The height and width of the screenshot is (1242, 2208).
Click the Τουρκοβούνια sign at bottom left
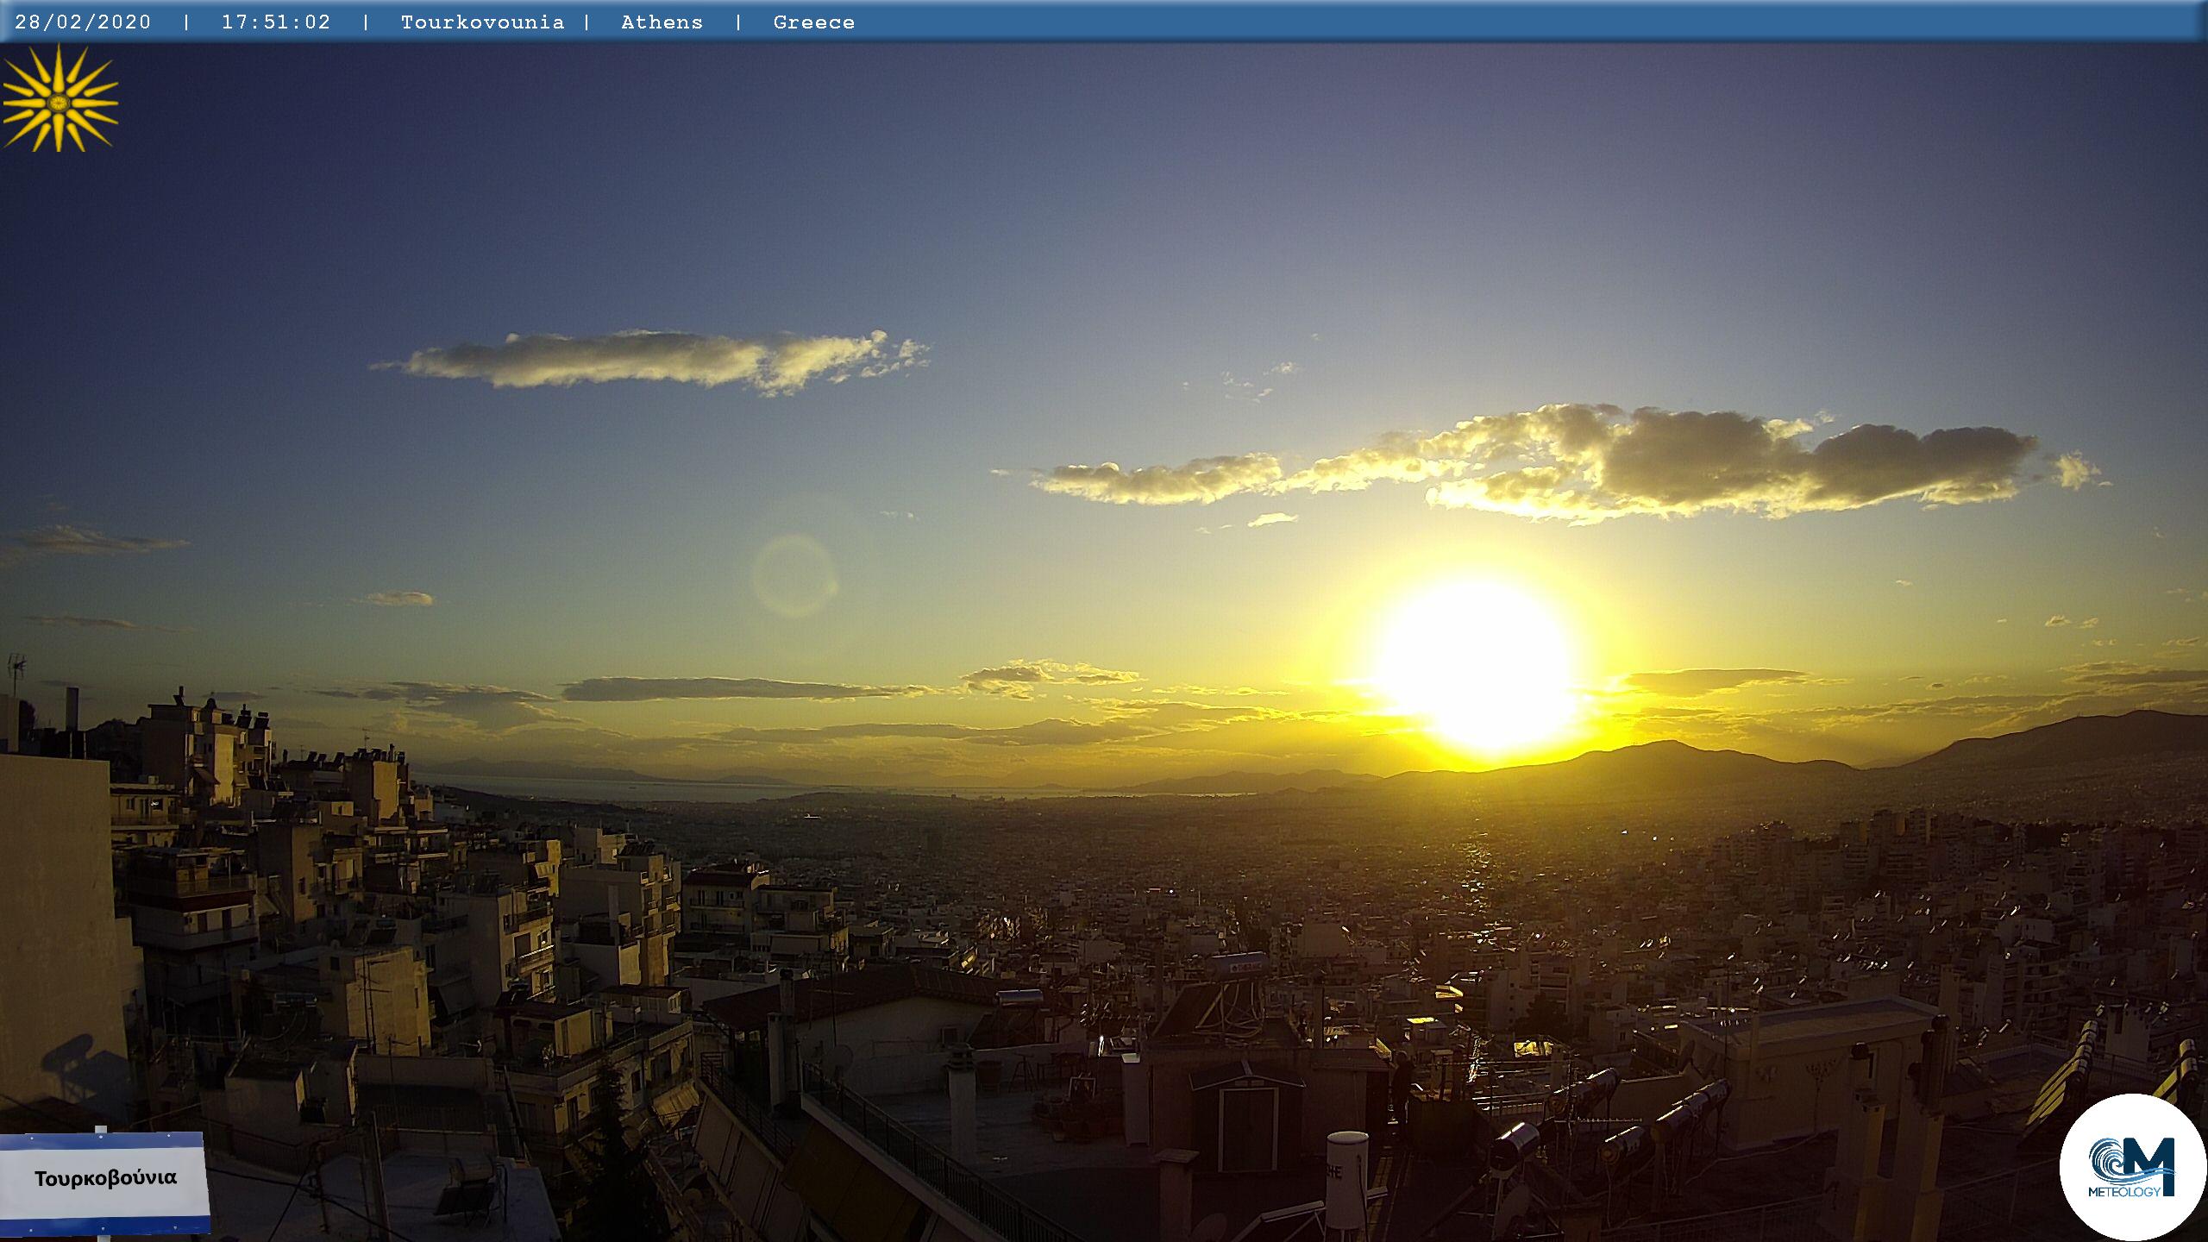(x=104, y=1178)
